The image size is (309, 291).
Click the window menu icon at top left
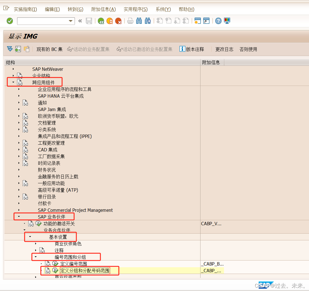[6, 8]
